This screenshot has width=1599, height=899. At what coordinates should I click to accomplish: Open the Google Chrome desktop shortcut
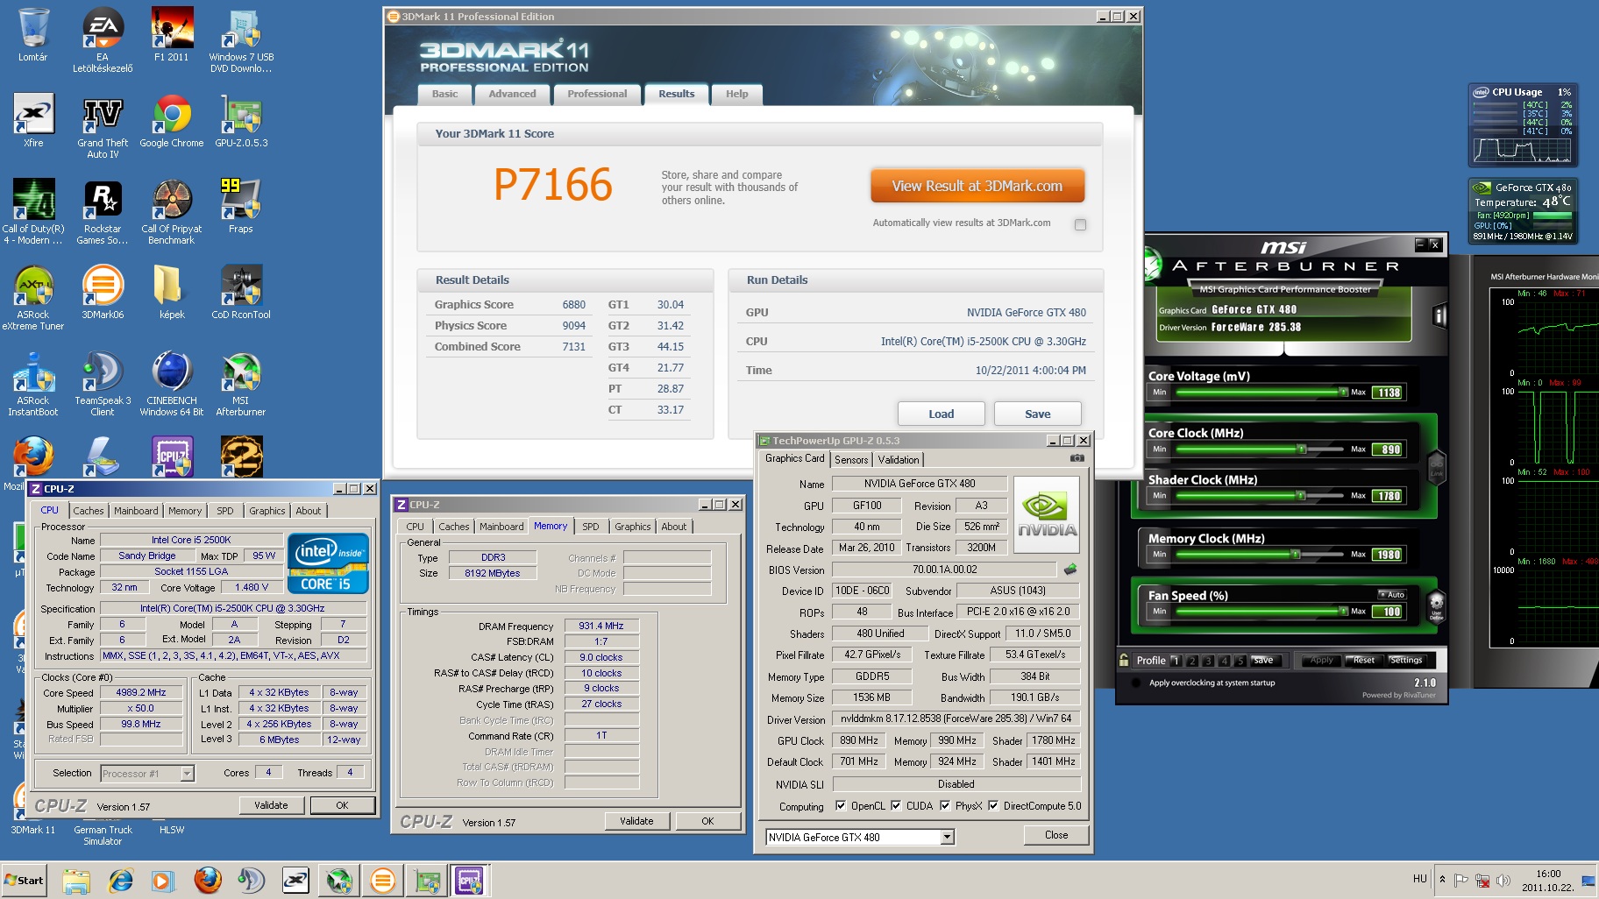(172, 121)
